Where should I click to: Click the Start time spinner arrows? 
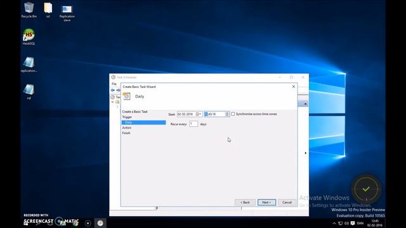[x=227, y=114]
